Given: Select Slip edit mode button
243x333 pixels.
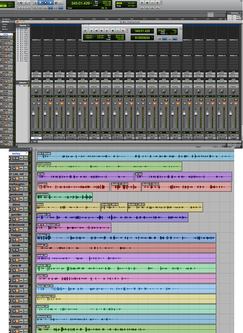Looking at the screenshot, I should 3,6.
